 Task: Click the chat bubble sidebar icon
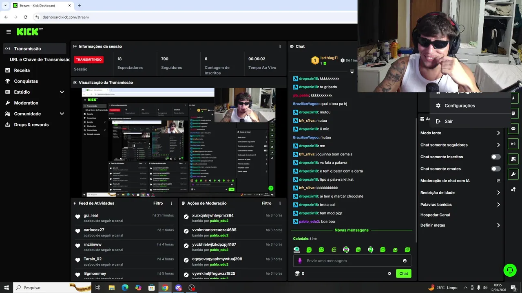pos(513,129)
